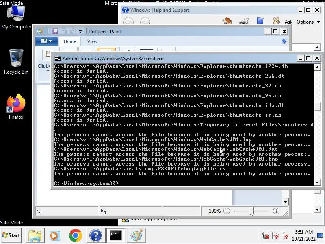Click the Help and Support title bar icon
The width and height of the screenshot is (325, 244).
pyautogui.click(x=125, y=10)
